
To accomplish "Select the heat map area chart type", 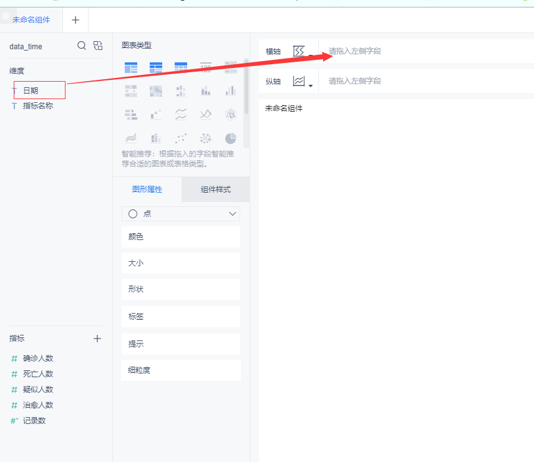I will 156,91.
